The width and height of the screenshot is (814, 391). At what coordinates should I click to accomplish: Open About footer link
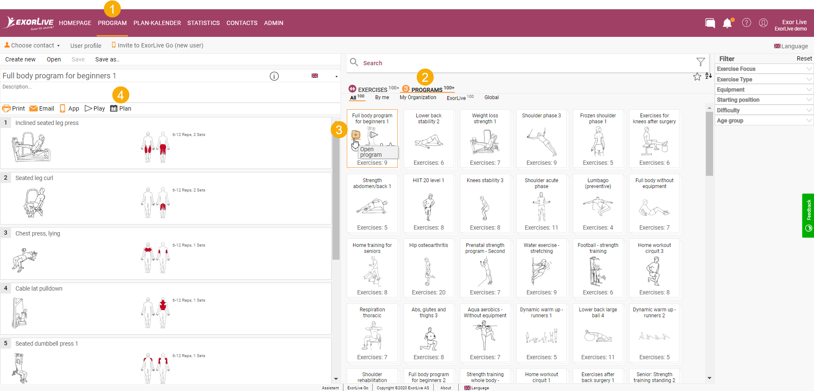click(x=446, y=388)
